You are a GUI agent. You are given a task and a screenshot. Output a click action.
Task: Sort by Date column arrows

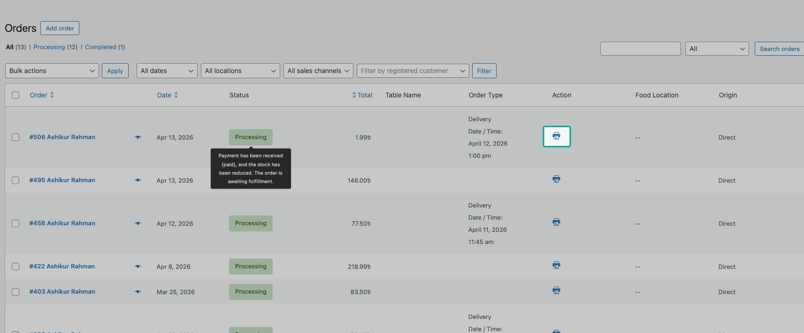(x=176, y=95)
